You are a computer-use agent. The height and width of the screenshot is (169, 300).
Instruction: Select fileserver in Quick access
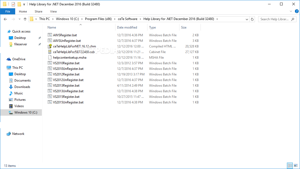point(21,44)
